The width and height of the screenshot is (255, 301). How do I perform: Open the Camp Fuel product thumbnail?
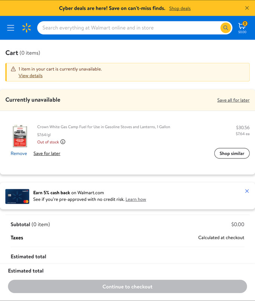21,136
